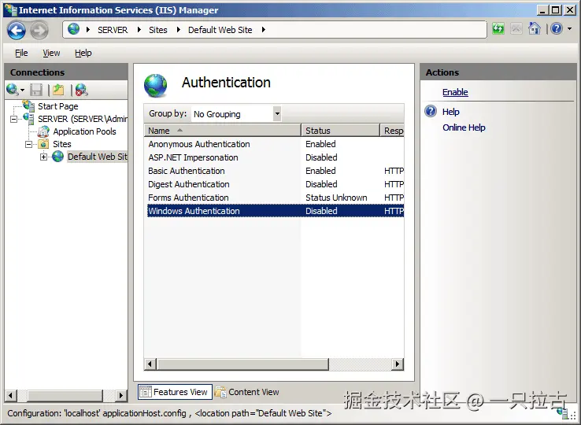Sort by the Name column header
581x425 pixels.
click(222, 131)
